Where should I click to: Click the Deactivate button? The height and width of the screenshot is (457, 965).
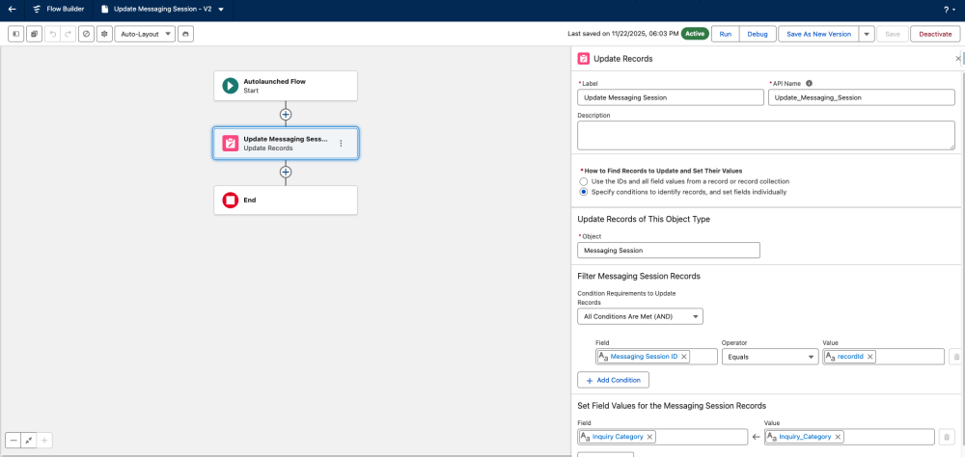(935, 34)
